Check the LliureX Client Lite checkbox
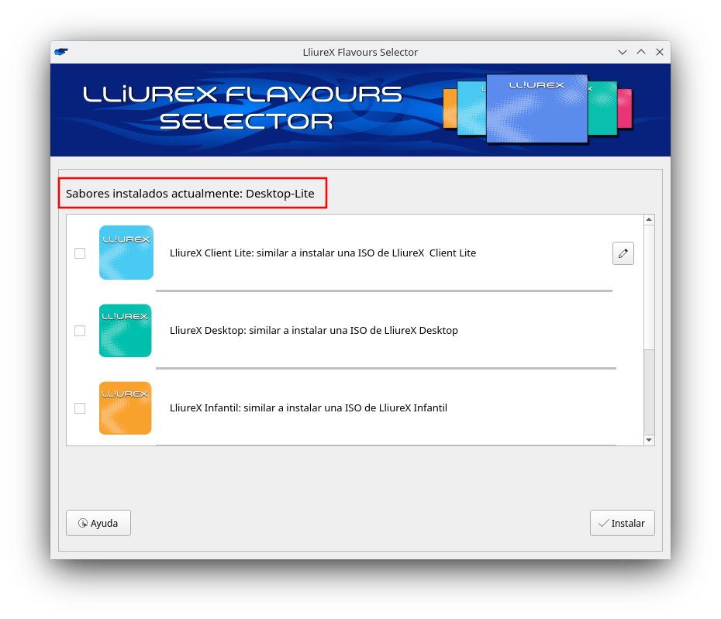721x619 pixels. 80,253
